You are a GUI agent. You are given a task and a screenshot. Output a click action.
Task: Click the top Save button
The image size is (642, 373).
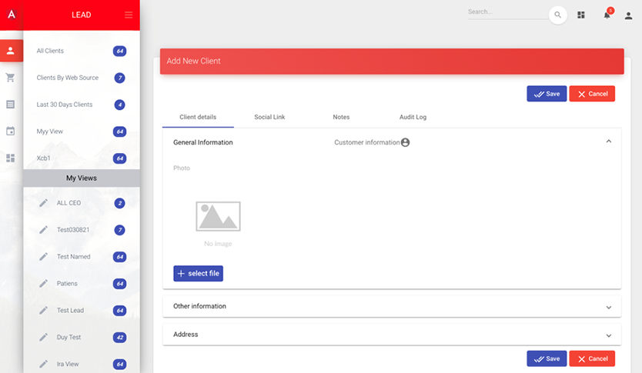tap(547, 94)
